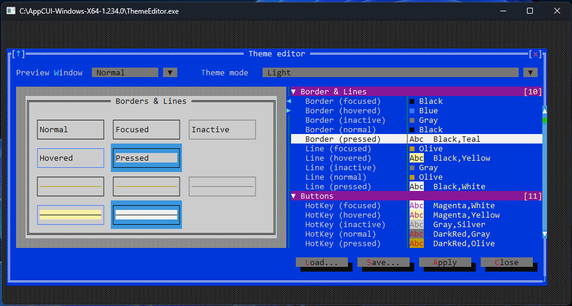Select the Border (pressed) property row
Image resolution: width=572 pixels, height=306 pixels.
point(417,139)
